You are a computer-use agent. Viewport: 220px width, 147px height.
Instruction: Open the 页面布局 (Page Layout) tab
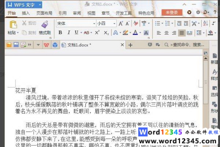(44, 13)
